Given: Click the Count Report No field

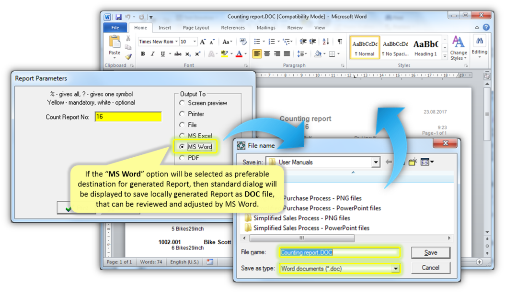Looking at the screenshot, I should (x=128, y=117).
